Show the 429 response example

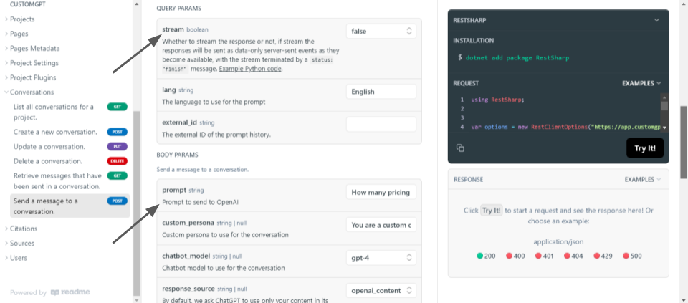click(603, 256)
